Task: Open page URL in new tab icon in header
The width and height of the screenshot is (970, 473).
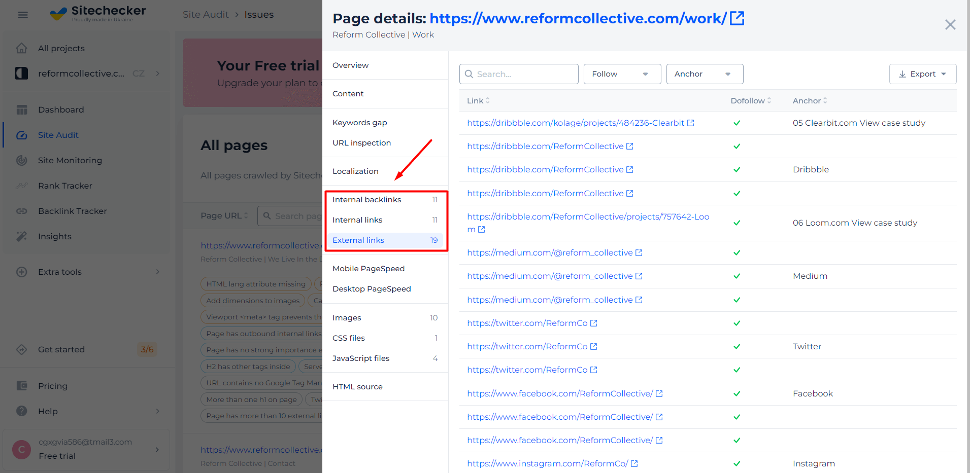Action: click(737, 18)
